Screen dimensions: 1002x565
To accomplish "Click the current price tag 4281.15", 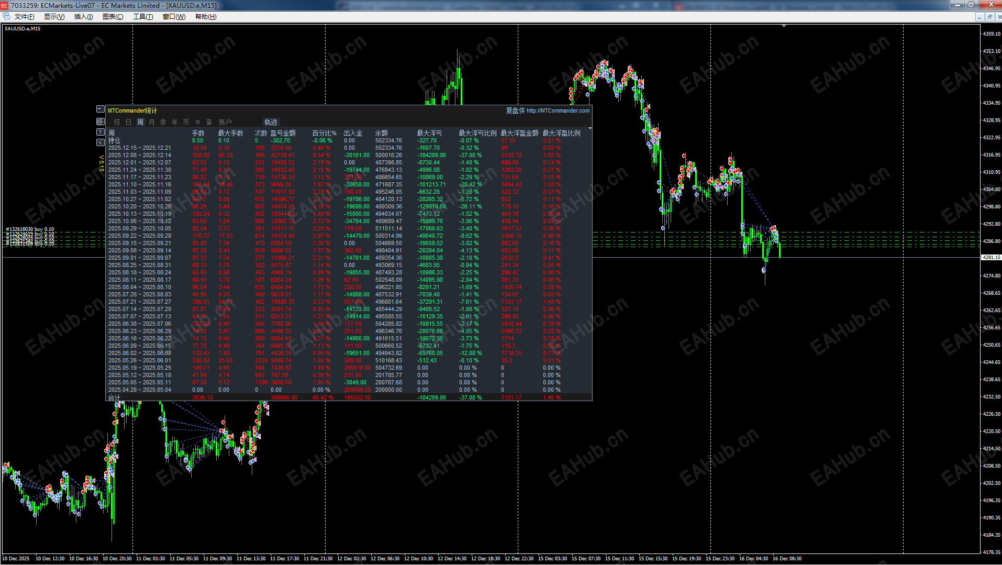I will click(991, 258).
